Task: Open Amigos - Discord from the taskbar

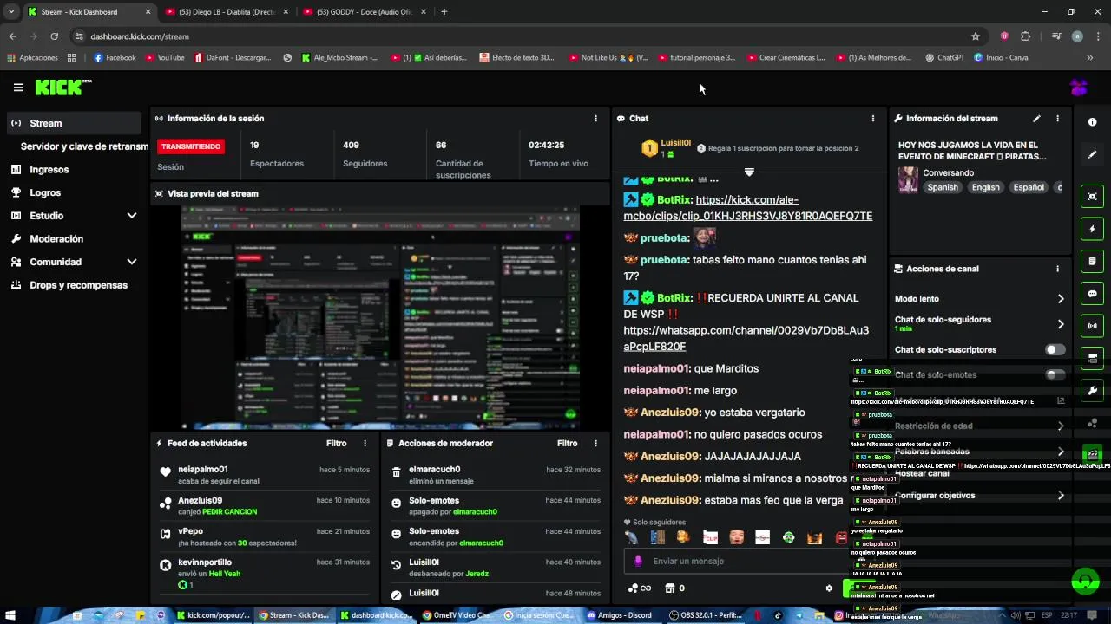Action: pyautogui.click(x=619, y=615)
